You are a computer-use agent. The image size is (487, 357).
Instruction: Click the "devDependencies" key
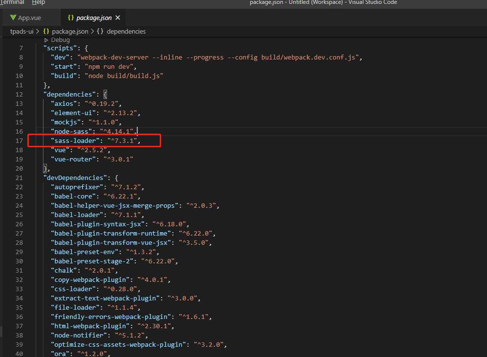75,178
